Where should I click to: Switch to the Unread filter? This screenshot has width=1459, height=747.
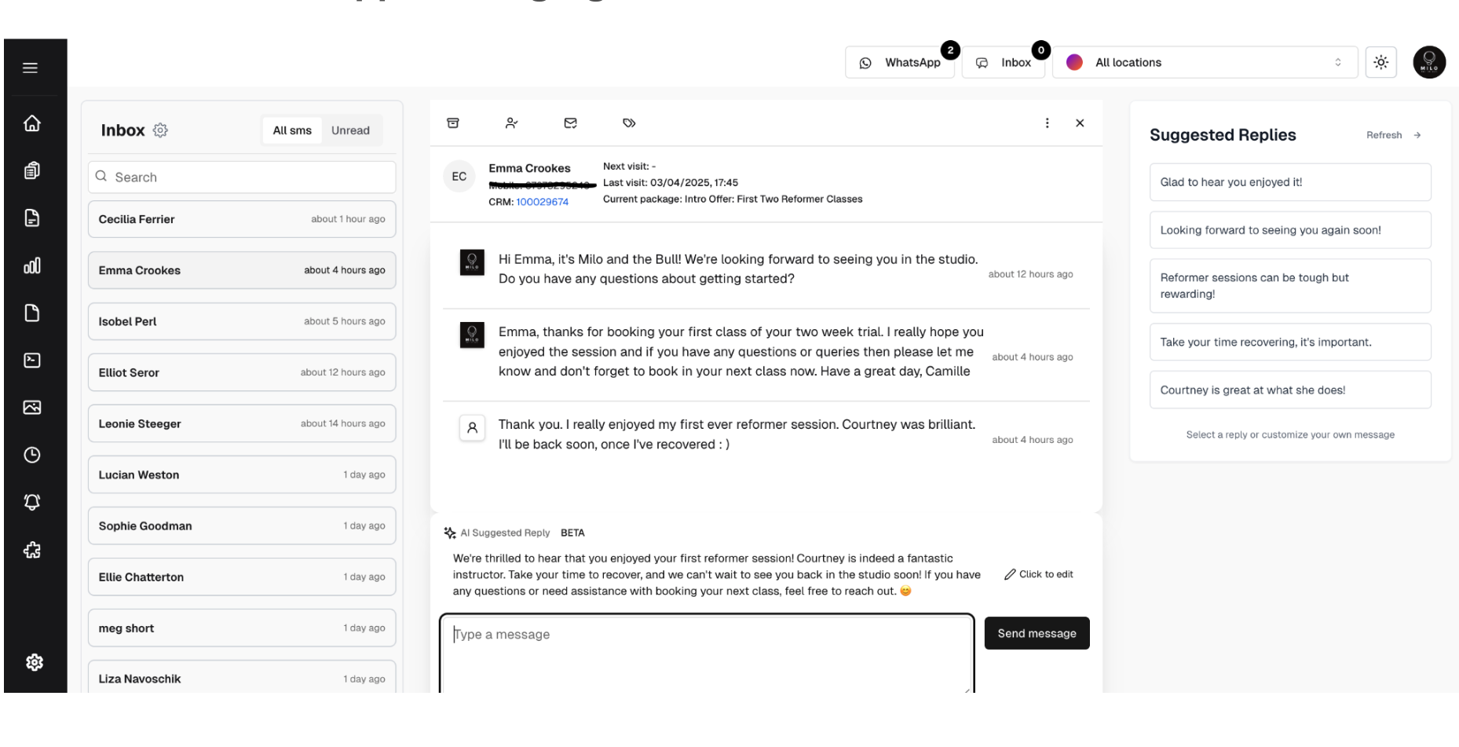(350, 130)
